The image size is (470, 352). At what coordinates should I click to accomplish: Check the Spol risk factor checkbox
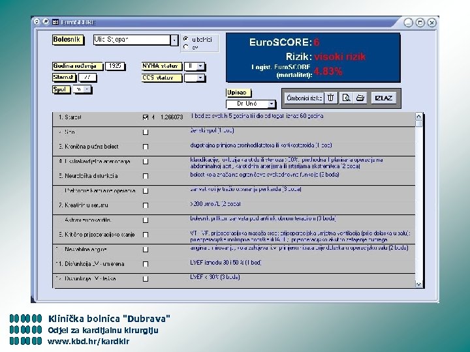coord(146,132)
